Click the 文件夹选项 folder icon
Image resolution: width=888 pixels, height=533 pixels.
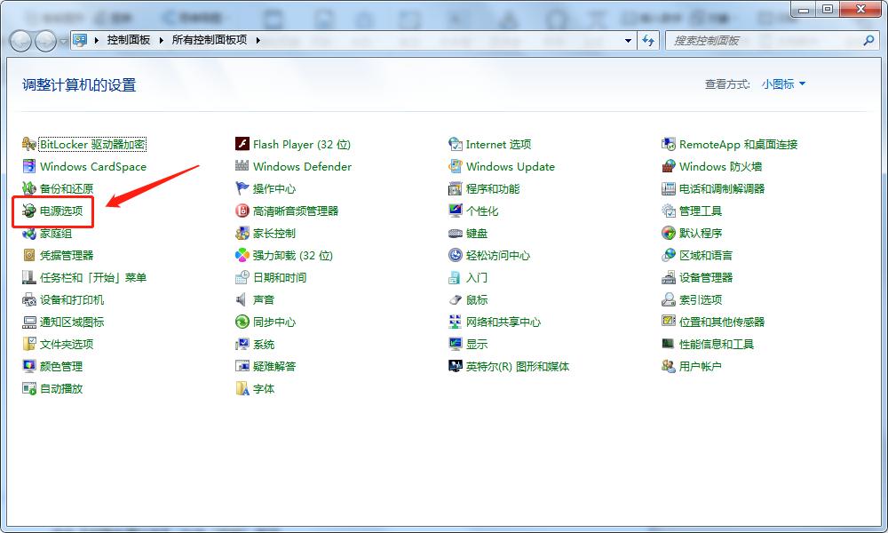[x=29, y=344]
